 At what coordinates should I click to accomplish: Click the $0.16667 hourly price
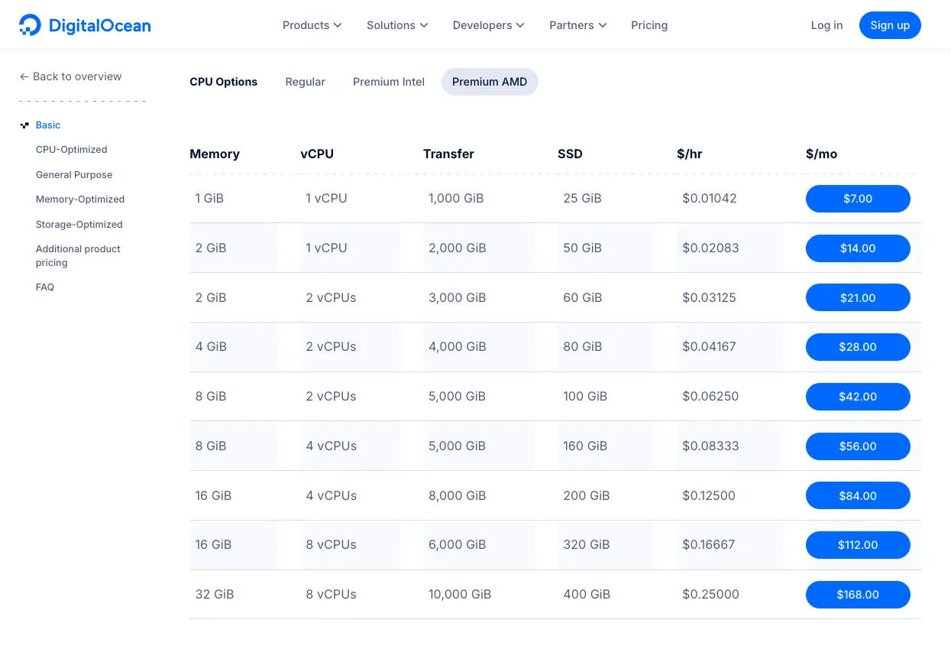pos(708,544)
